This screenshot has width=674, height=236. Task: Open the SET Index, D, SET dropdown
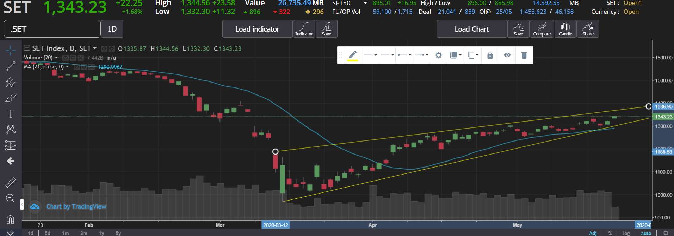[95, 48]
